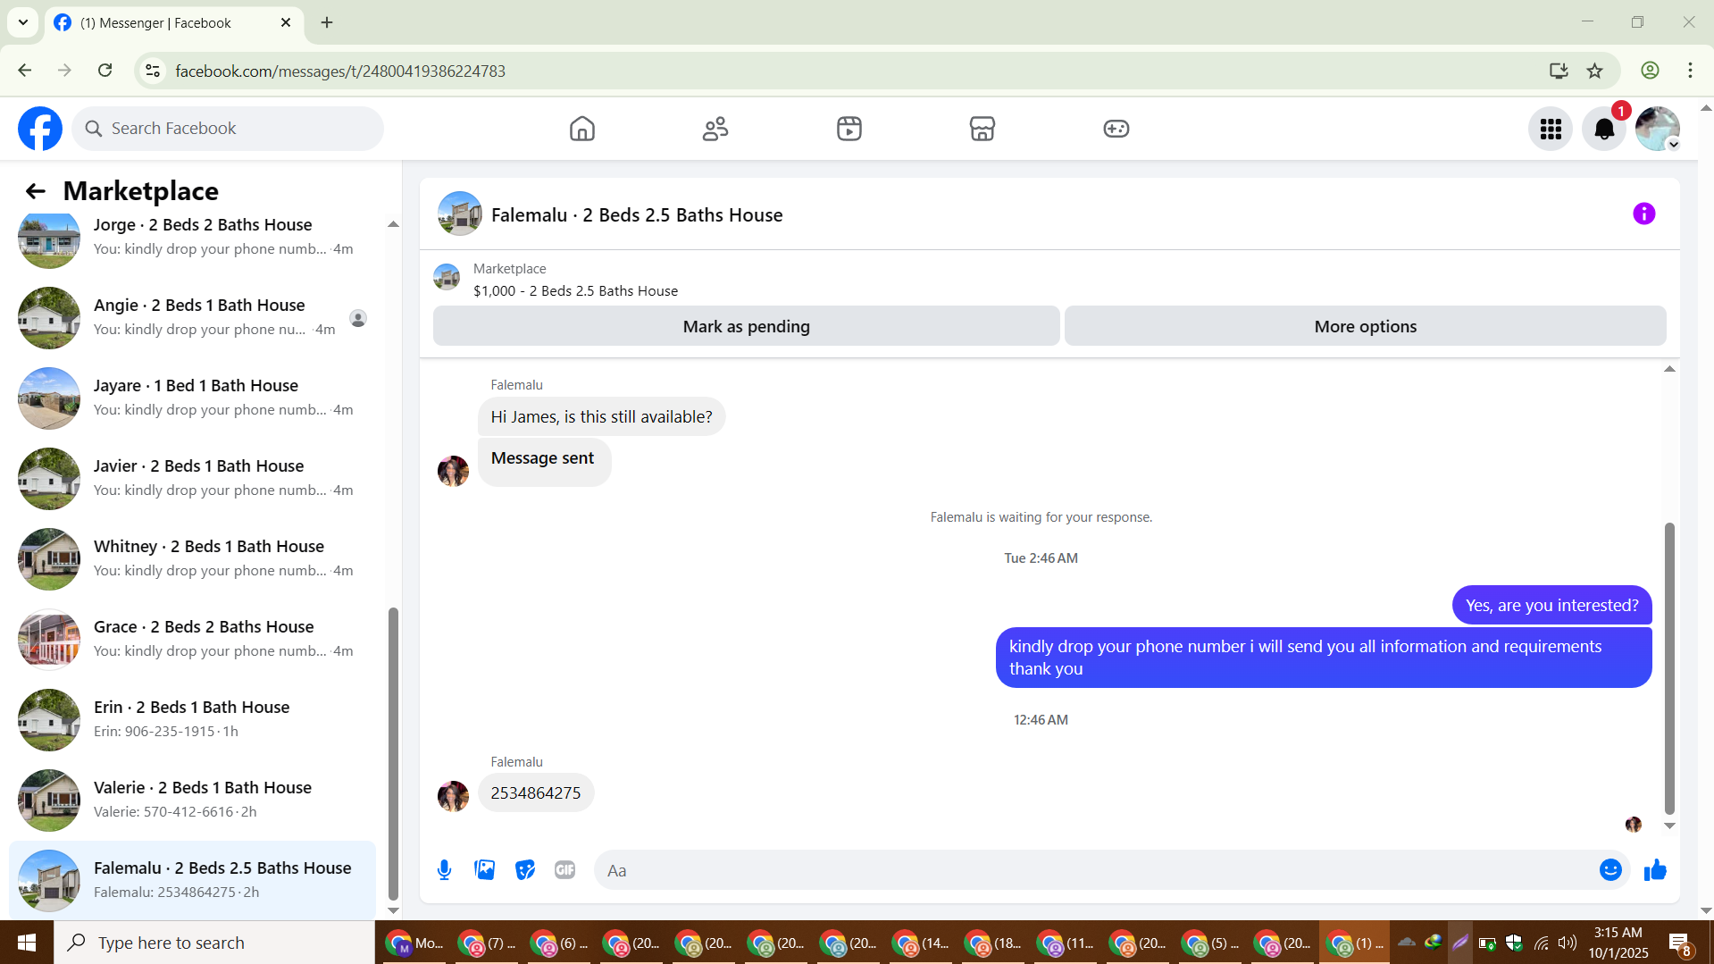
Task: Open volume control in system tray
Action: tap(1568, 943)
